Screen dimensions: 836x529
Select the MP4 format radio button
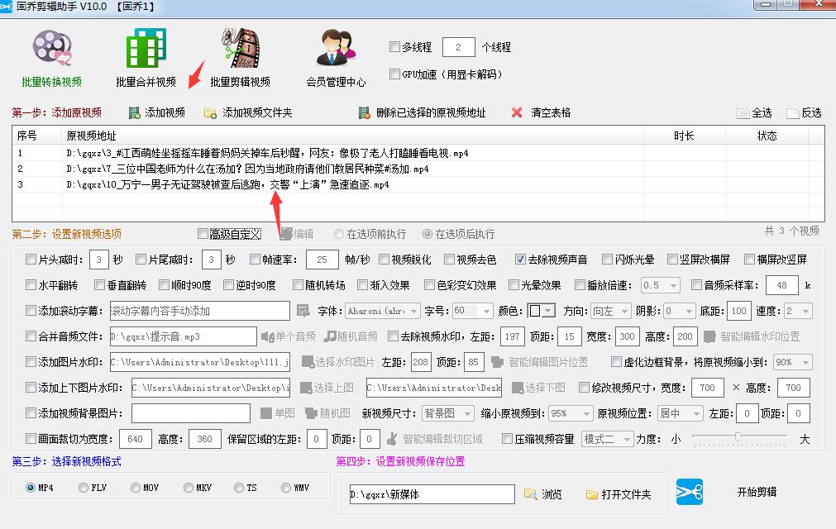tap(31, 488)
